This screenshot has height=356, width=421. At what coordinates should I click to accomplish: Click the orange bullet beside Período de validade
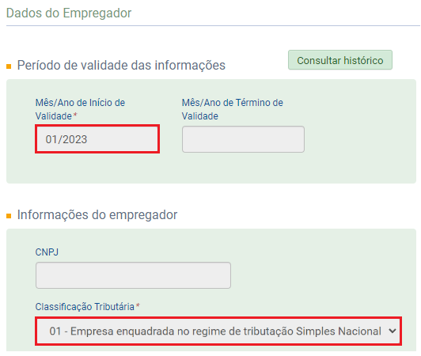pos(9,66)
